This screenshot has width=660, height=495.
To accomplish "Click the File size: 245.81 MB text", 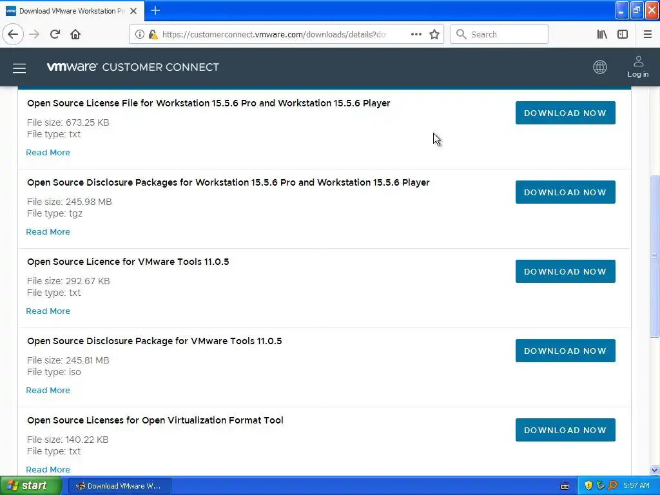I will pyautogui.click(x=68, y=360).
